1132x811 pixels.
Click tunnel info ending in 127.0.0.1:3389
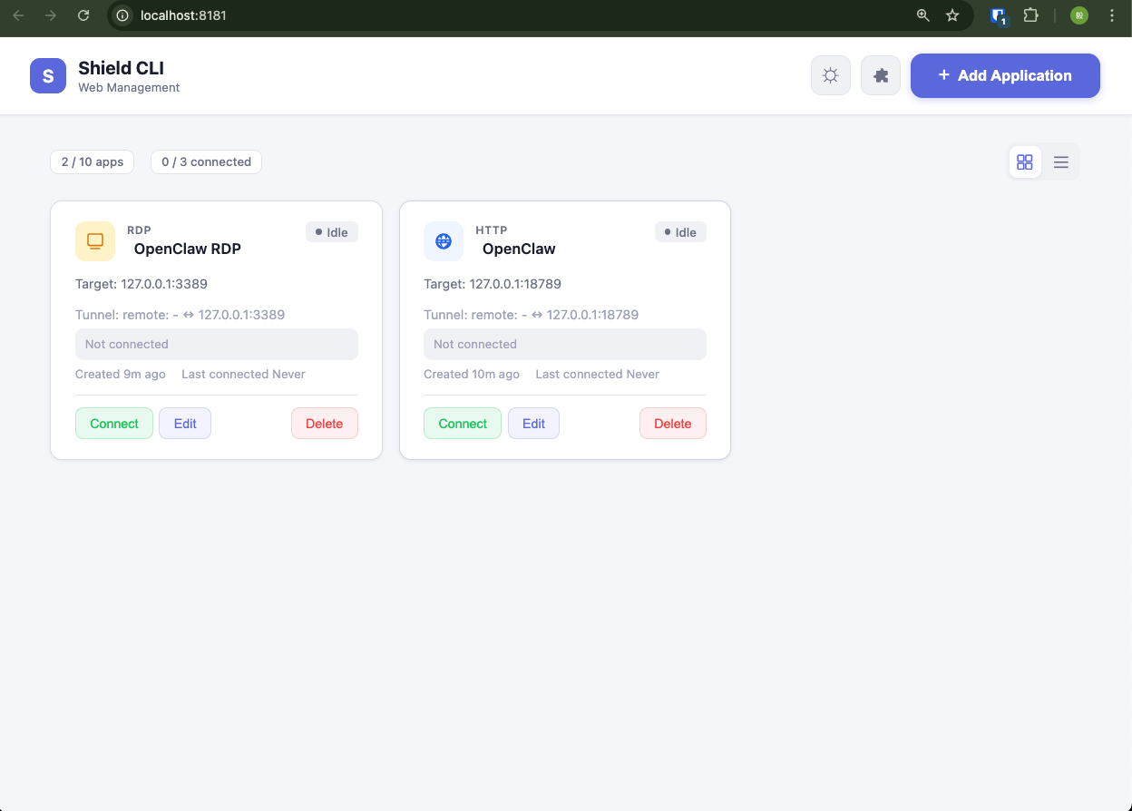tap(181, 315)
